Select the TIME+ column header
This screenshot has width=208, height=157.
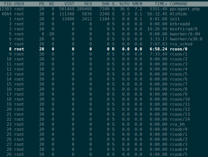[161, 4]
